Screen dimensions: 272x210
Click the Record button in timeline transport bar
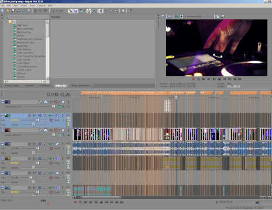point(75,202)
